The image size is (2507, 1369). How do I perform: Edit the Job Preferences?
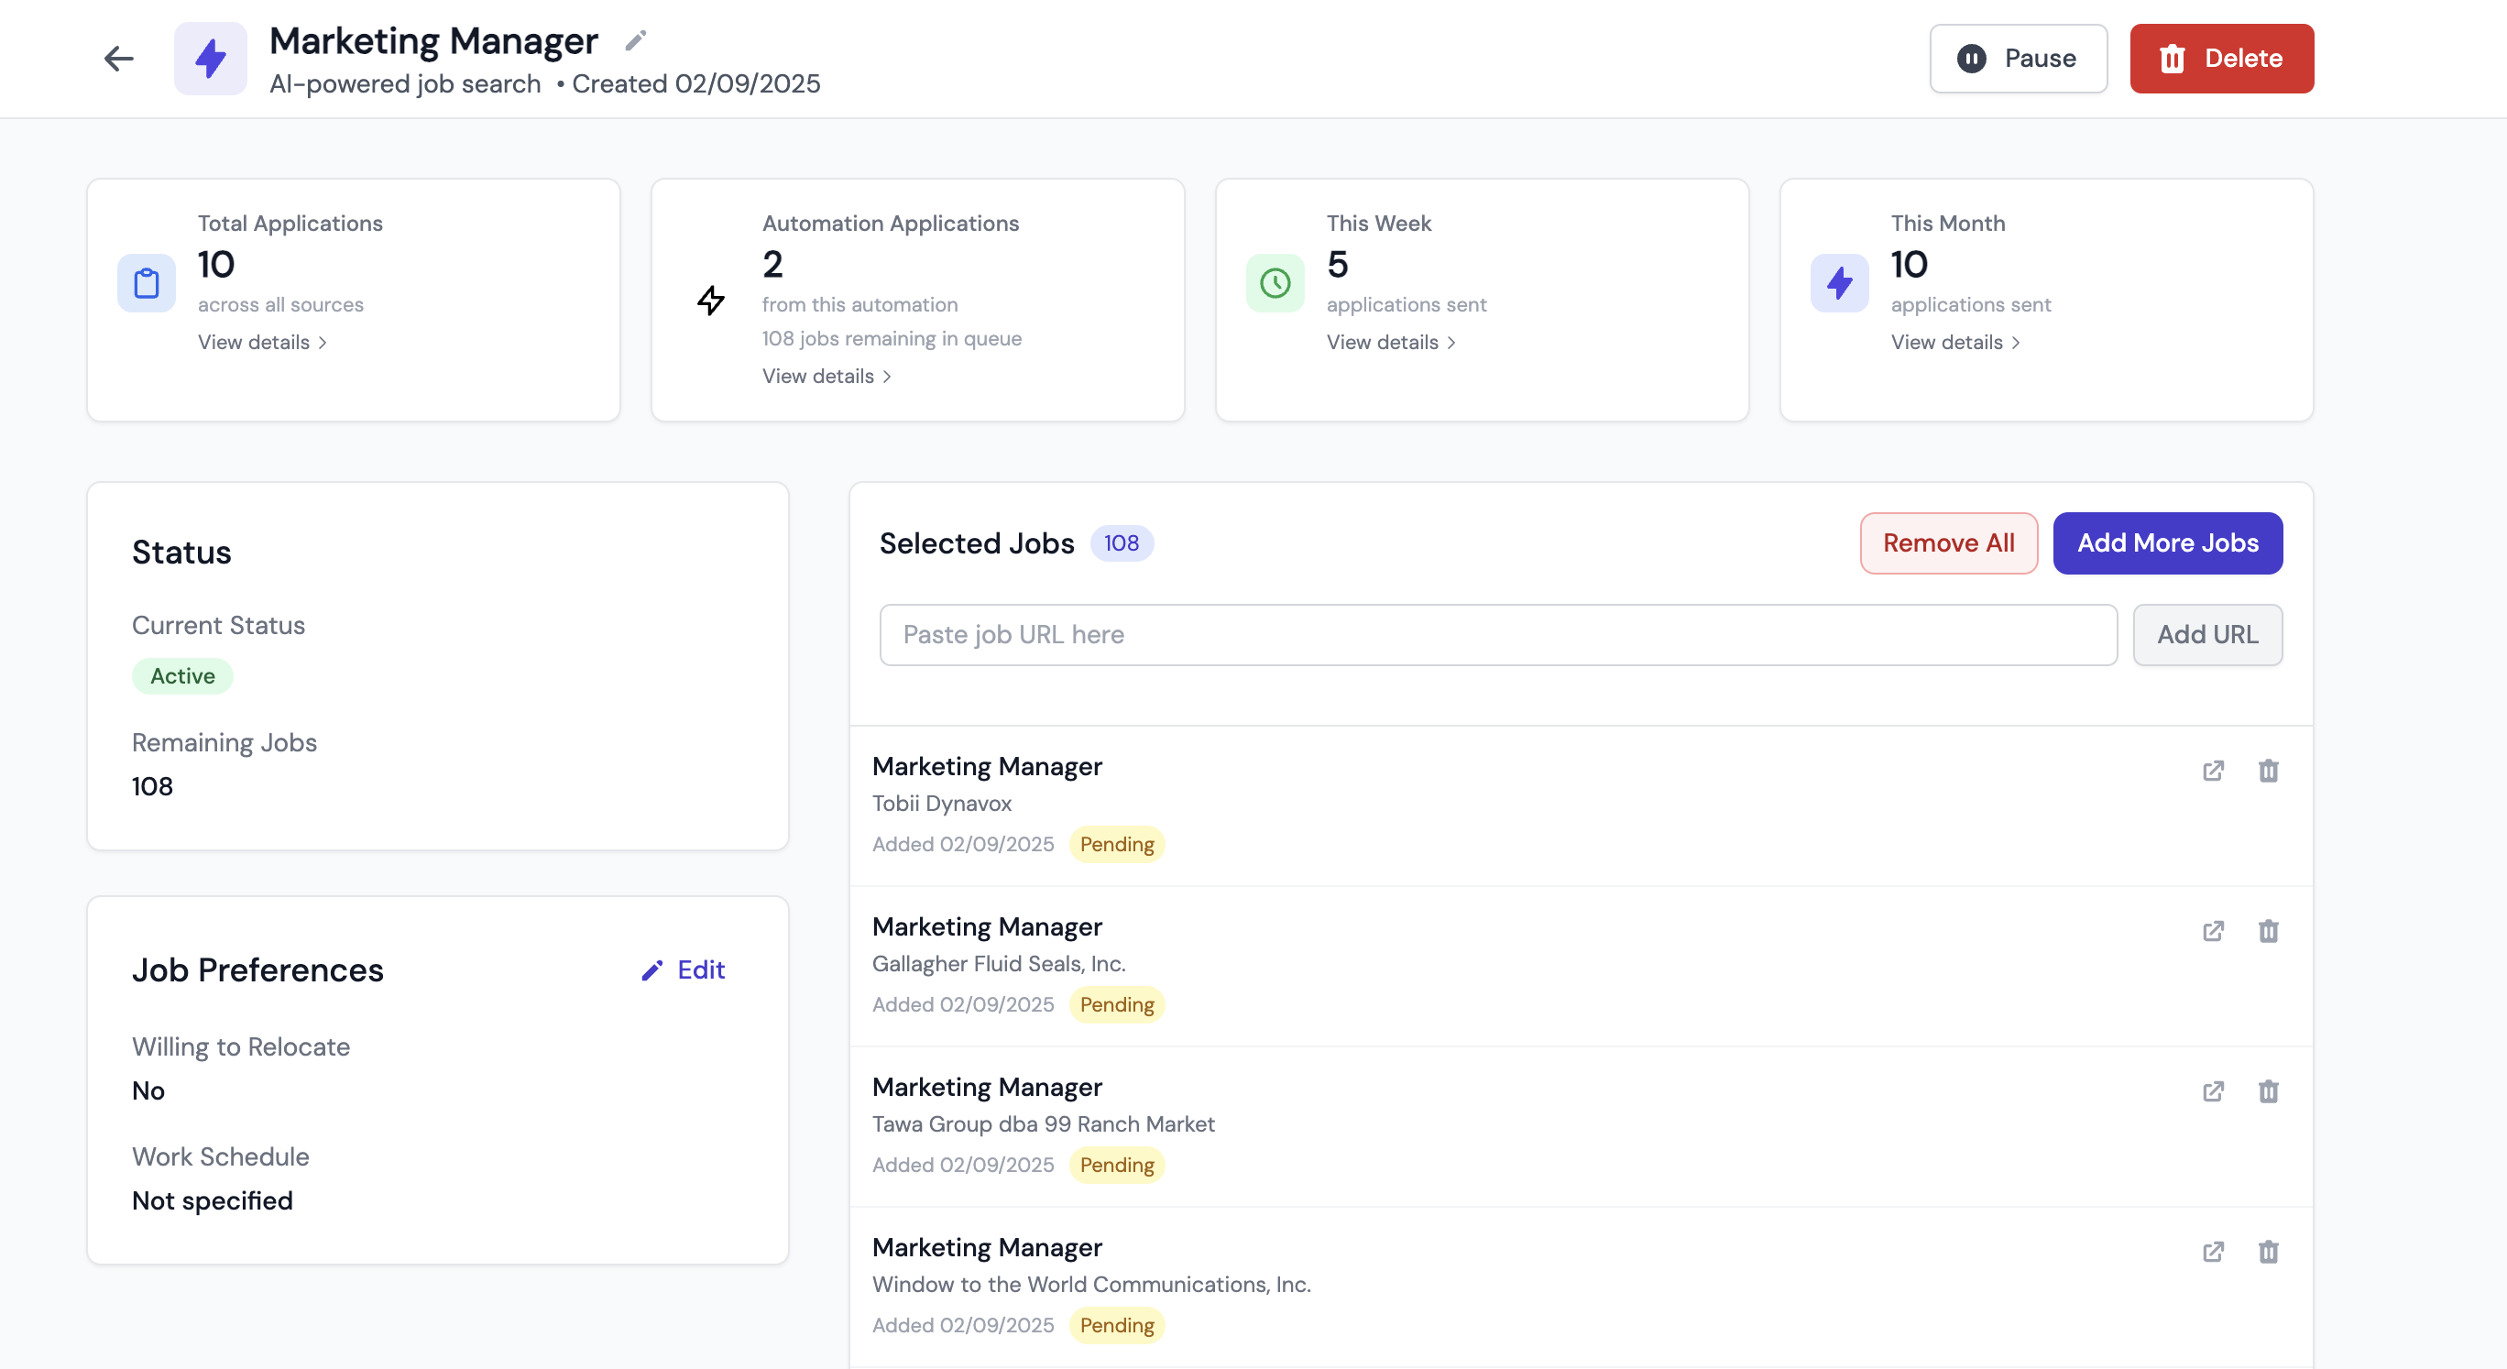pos(684,970)
